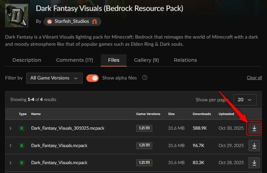
Task: Expand the row uploaded Oct 28, 2025
Action: 10,163
